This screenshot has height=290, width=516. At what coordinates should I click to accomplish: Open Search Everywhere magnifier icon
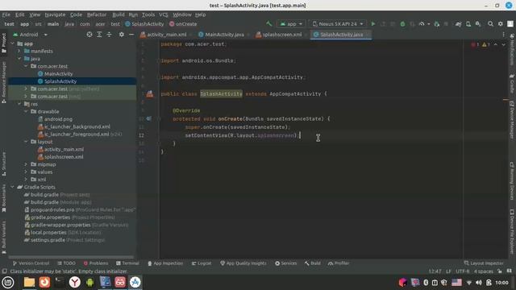[x=490, y=23]
